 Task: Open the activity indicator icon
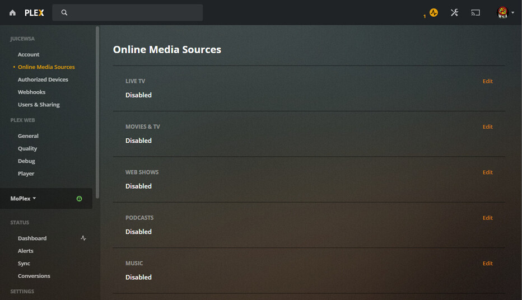(x=434, y=13)
